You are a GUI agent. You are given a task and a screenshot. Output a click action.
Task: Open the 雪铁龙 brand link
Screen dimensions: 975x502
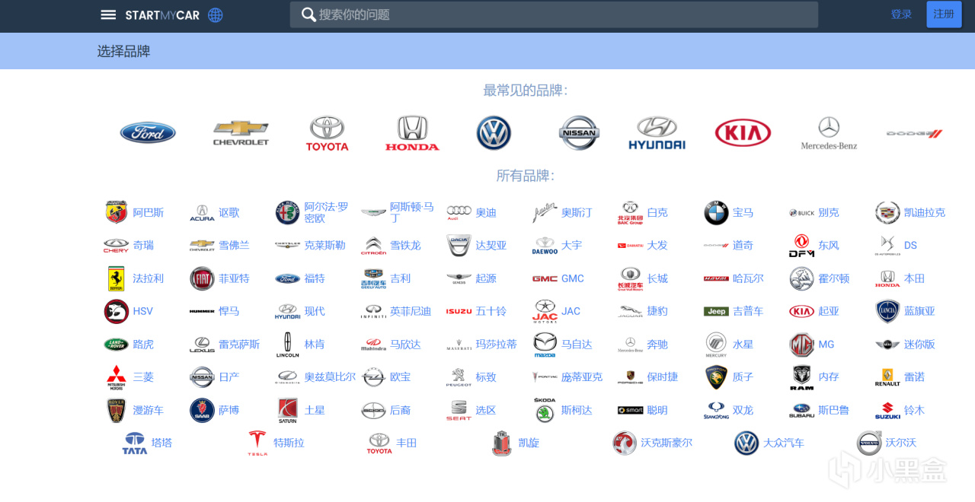[x=405, y=246]
